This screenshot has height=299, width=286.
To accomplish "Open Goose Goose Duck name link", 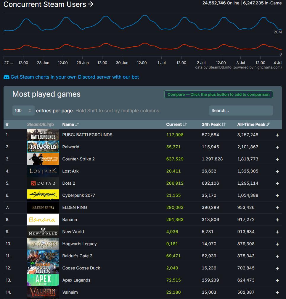I will pyautogui.click(x=81, y=268).
